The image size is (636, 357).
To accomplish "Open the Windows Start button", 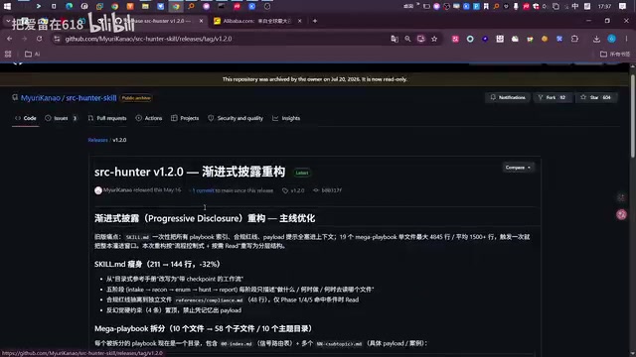I will (x=7, y=6).
